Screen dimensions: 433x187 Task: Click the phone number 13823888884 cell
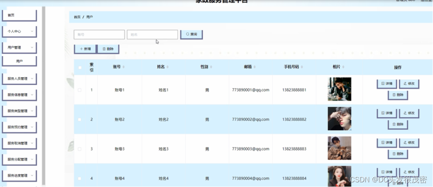[294, 178]
